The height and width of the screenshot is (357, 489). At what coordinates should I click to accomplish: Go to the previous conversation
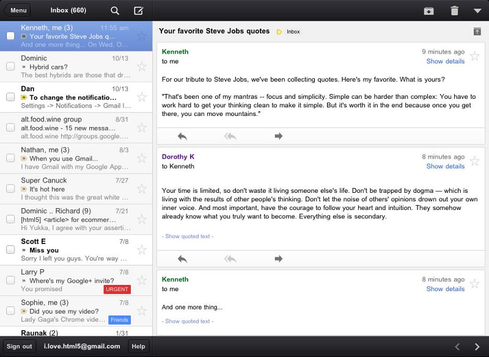coord(456,346)
